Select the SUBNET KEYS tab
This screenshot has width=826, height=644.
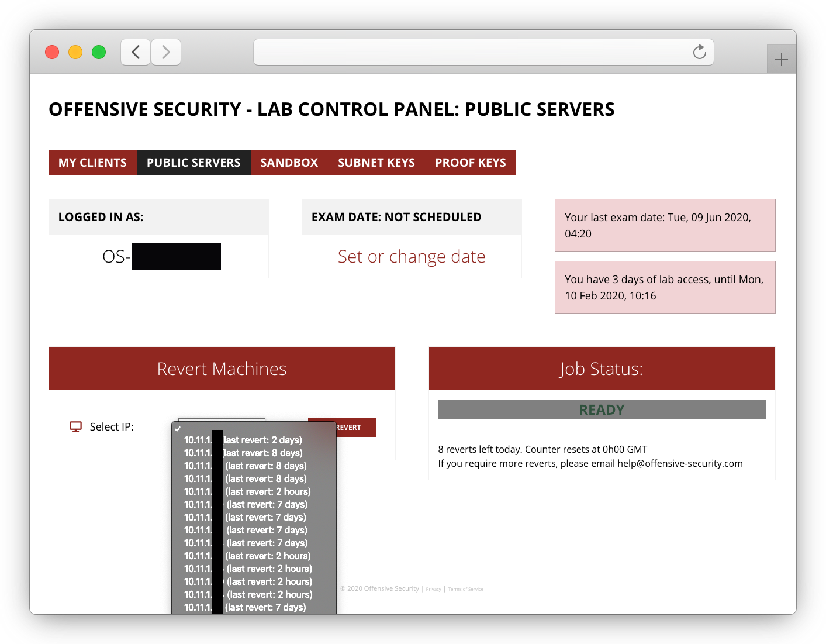pyautogui.click(x=376, y=163)
